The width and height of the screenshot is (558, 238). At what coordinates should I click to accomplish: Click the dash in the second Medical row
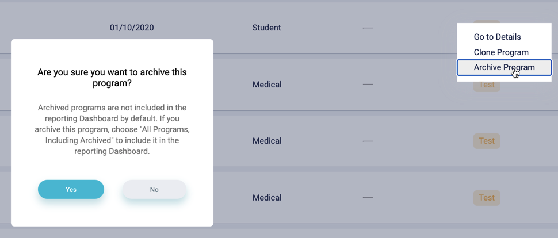[x=368, y=141]
